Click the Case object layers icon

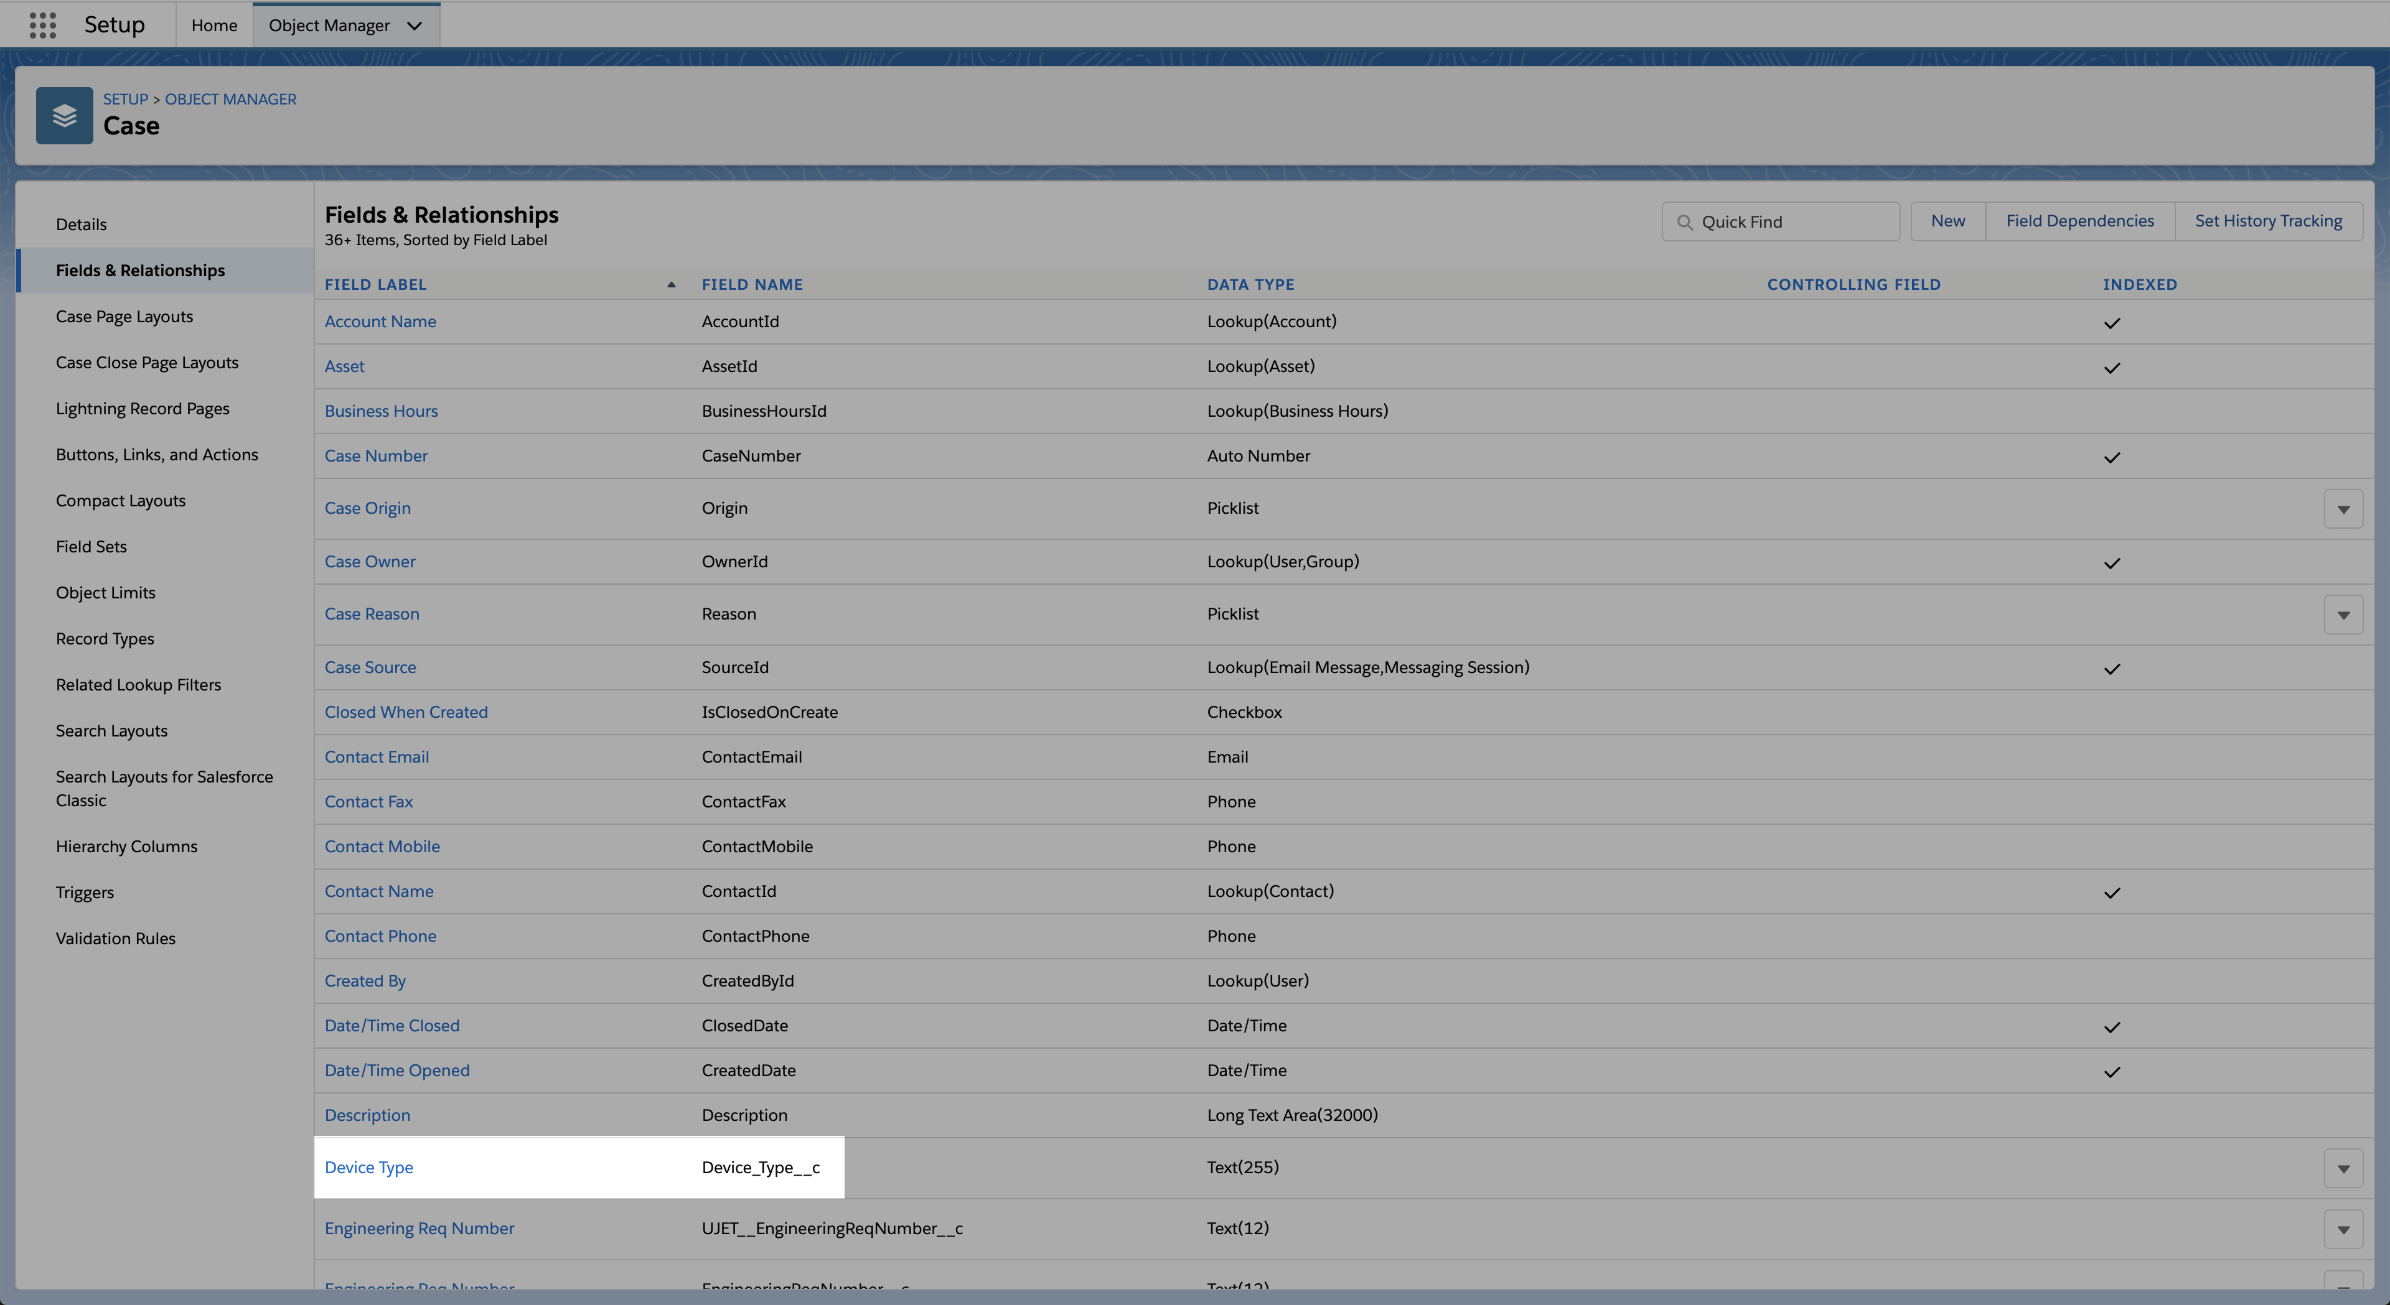64,116
